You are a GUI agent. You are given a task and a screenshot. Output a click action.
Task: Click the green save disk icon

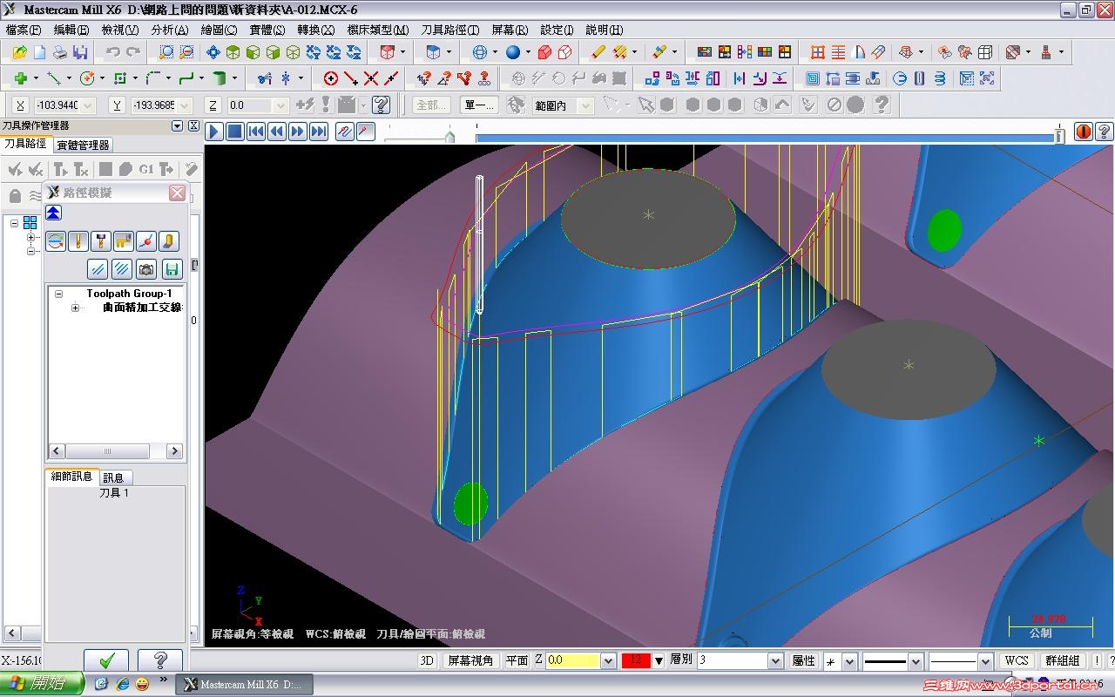[x=172, y=269]
